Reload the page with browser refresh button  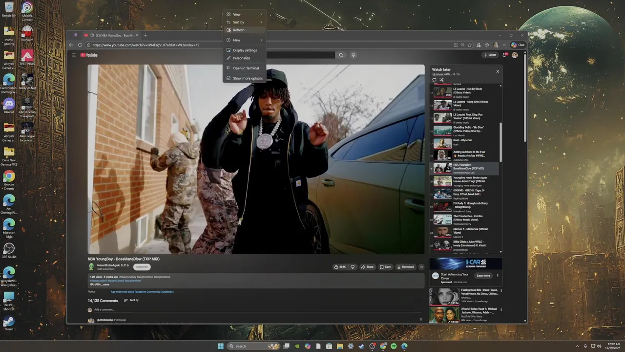click(x=80, y=45)
